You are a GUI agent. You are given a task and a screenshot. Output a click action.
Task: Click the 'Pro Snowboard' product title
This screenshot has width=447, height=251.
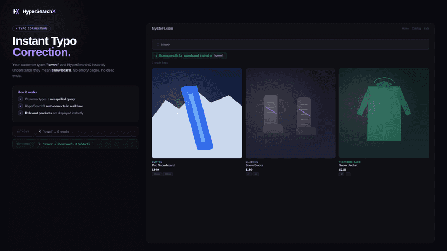tap(164, 165)
